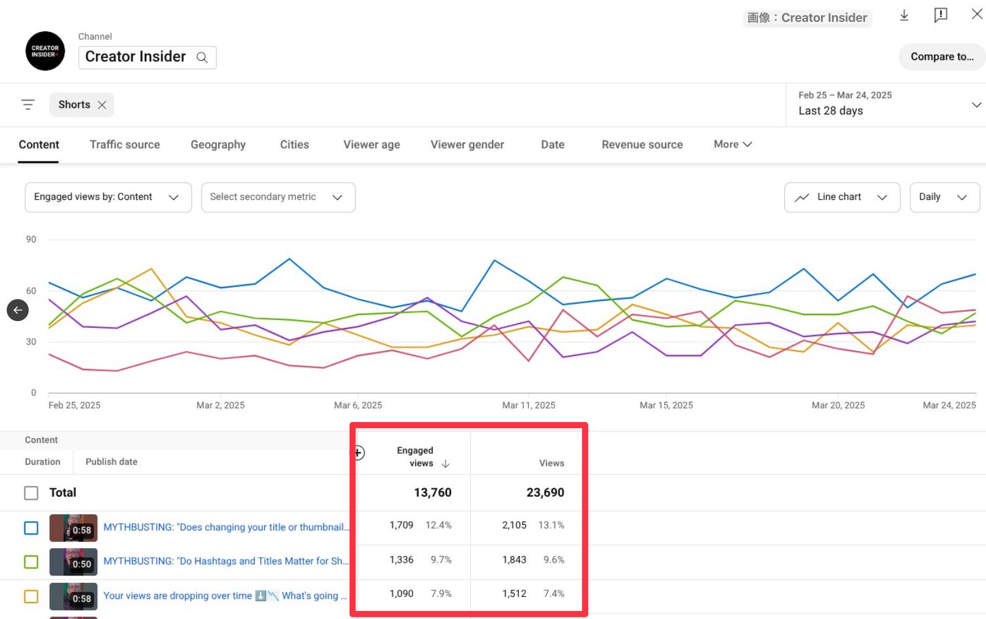The image size is (986, 619).
Task: Close the analytics view with X
Action: pyautogui.click(x=977, y=14)
